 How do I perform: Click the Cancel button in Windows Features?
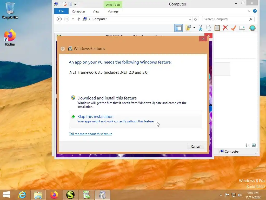point(195,146)
